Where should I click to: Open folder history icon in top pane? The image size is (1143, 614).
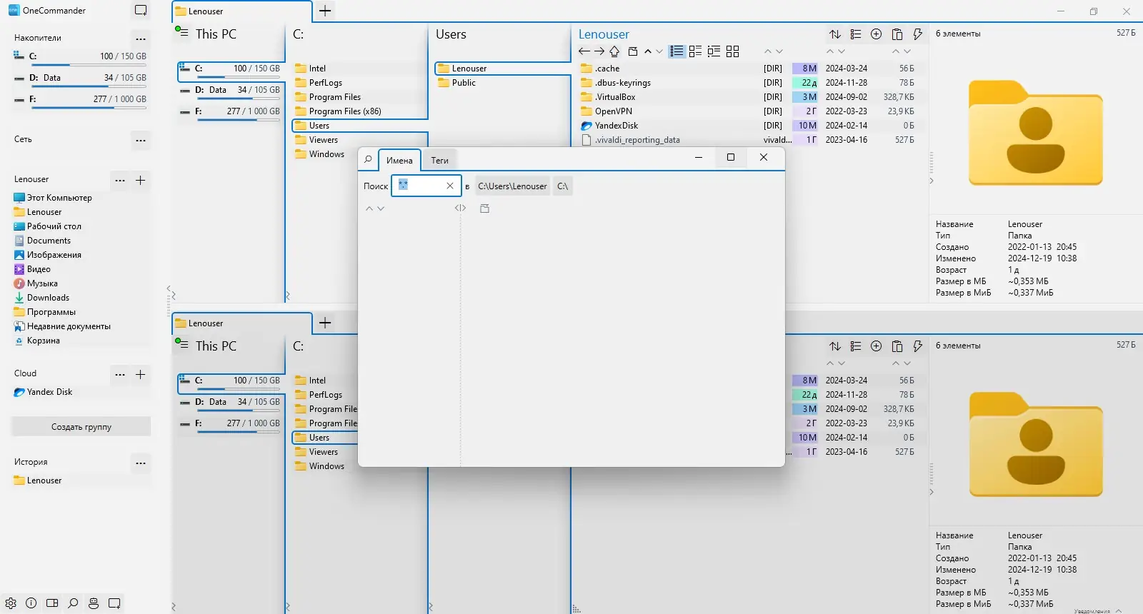pyautogui.click(x=633, y=51)
